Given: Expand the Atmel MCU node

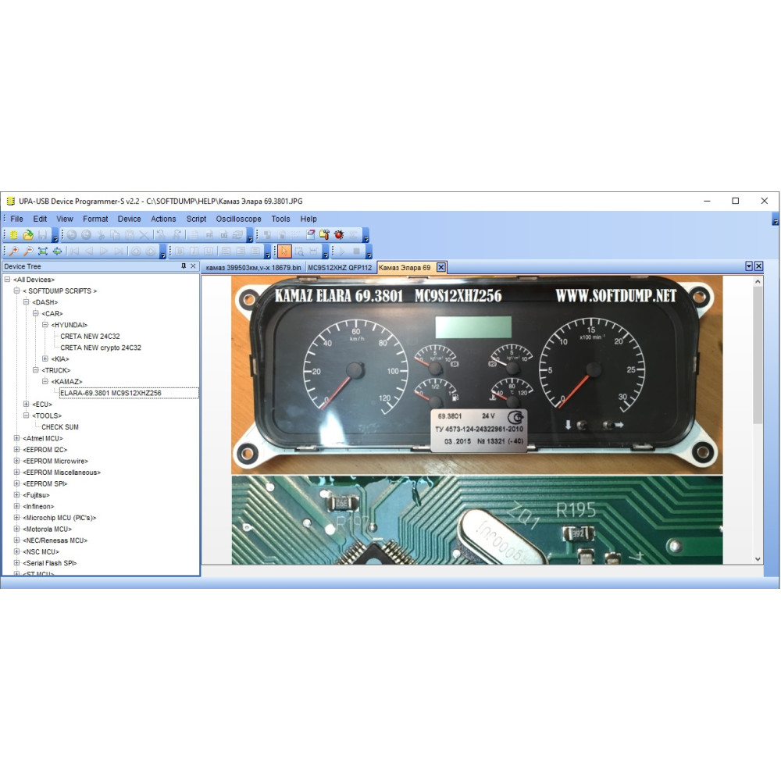Looking at the screenshot, I should click(x=16, y=438).
